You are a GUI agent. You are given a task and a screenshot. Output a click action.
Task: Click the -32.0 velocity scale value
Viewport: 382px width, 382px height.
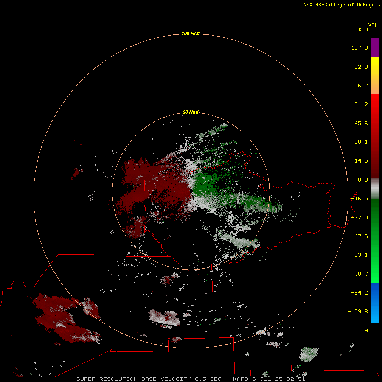pos(360,218)
